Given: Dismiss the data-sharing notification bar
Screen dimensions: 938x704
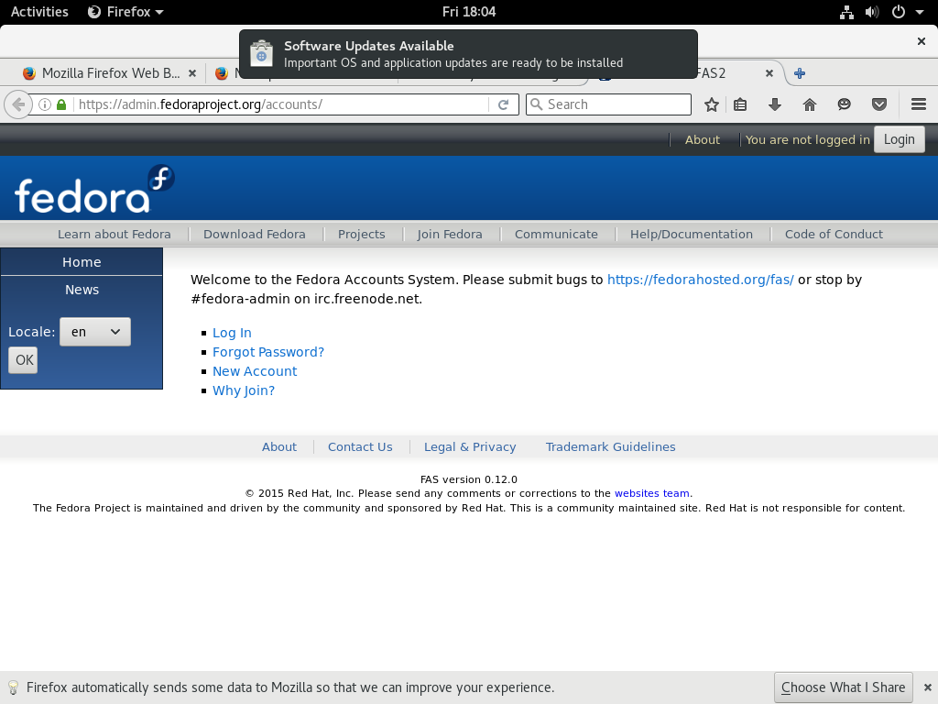Looking at the screenshot, I should 927,687.
